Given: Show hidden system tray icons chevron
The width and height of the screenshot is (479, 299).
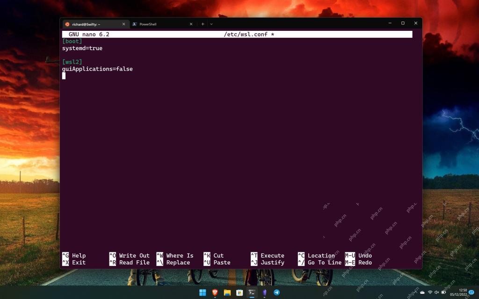Looking at the screenshot, I should [415, 292].
